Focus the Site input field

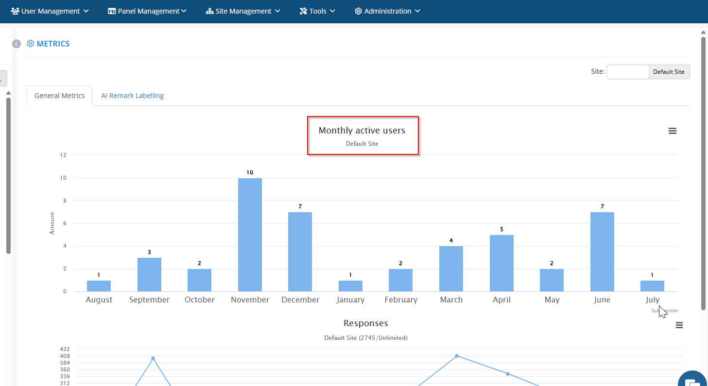click(627, 72)
